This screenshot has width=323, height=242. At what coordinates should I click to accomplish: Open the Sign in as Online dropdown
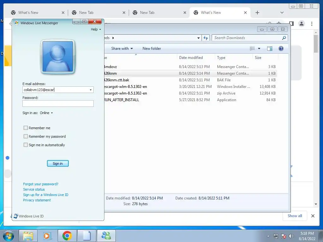point(46,113)
